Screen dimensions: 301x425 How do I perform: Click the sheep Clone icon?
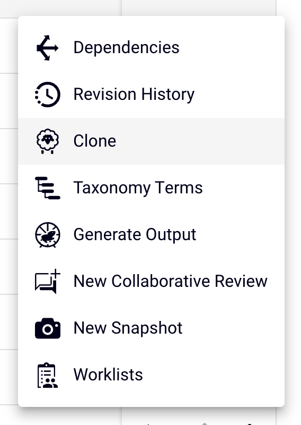tap(47, 141)
